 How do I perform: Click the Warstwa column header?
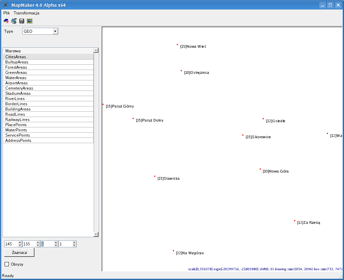pos(48,51)
